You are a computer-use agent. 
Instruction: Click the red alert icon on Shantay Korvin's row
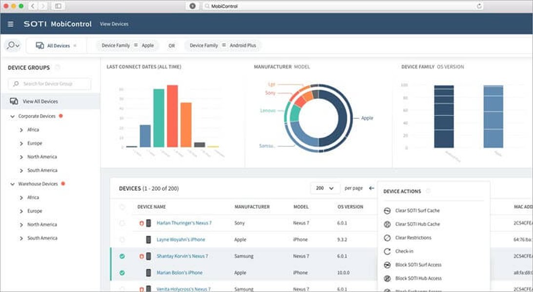[x=141, y=256]
